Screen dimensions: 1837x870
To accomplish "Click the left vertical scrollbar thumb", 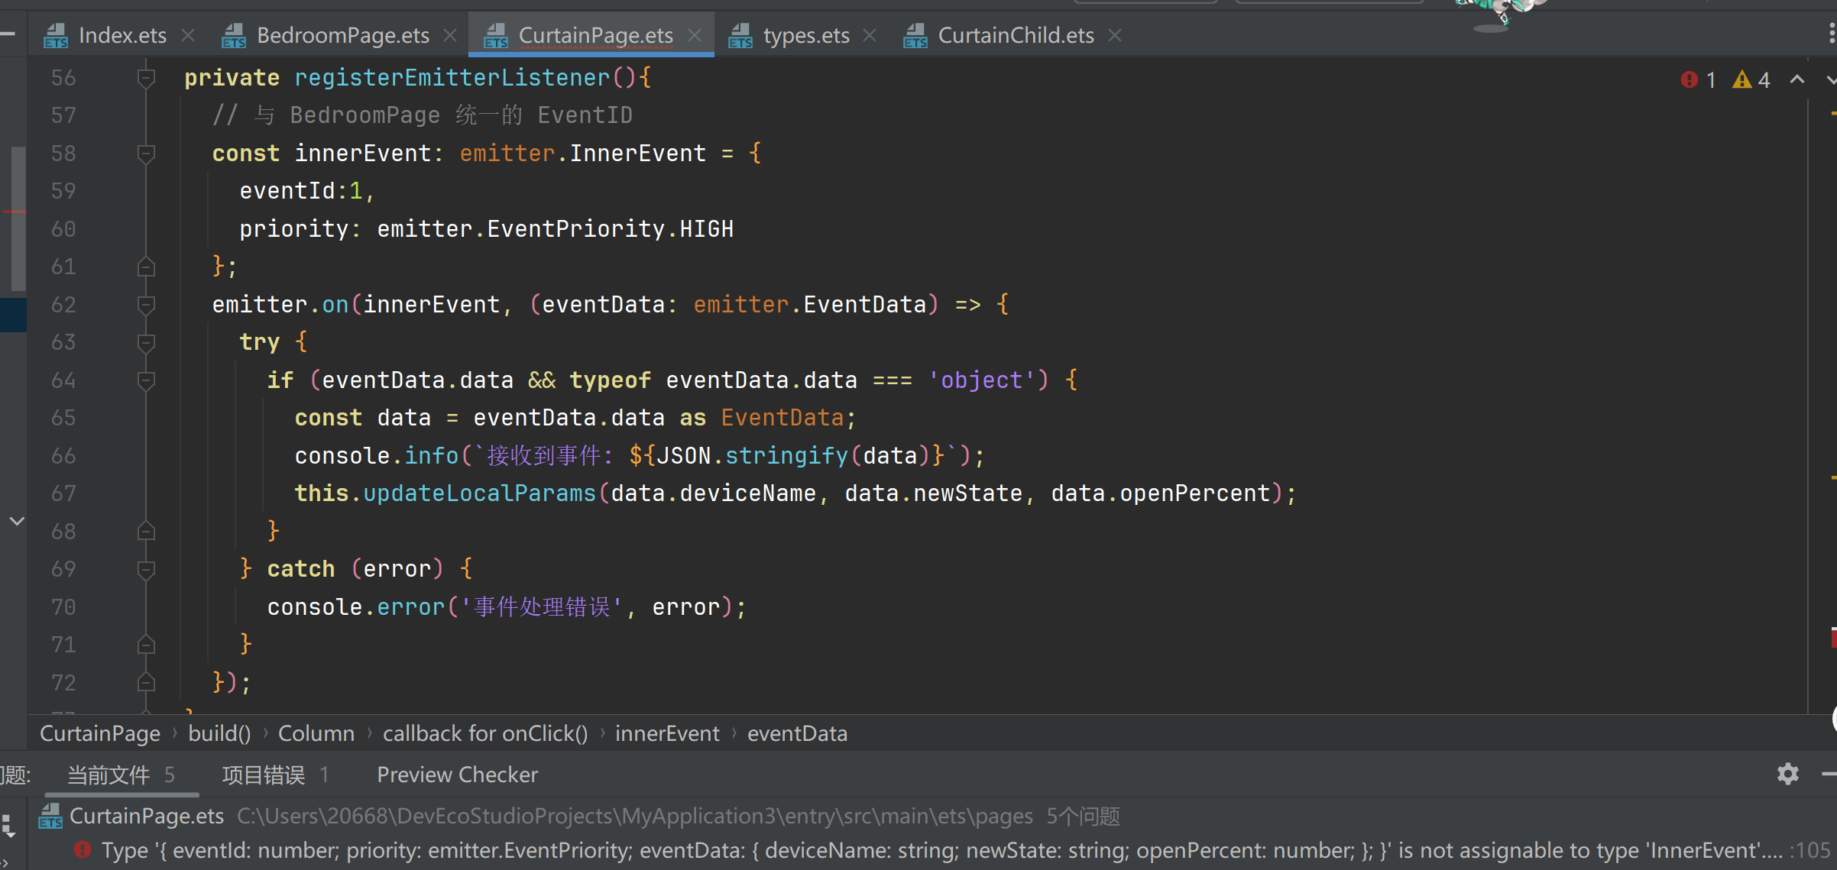I will click(x=18, y=218).
